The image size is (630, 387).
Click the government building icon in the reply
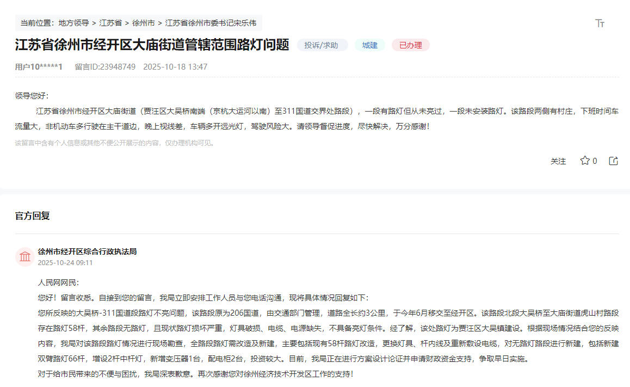(24, 255)
